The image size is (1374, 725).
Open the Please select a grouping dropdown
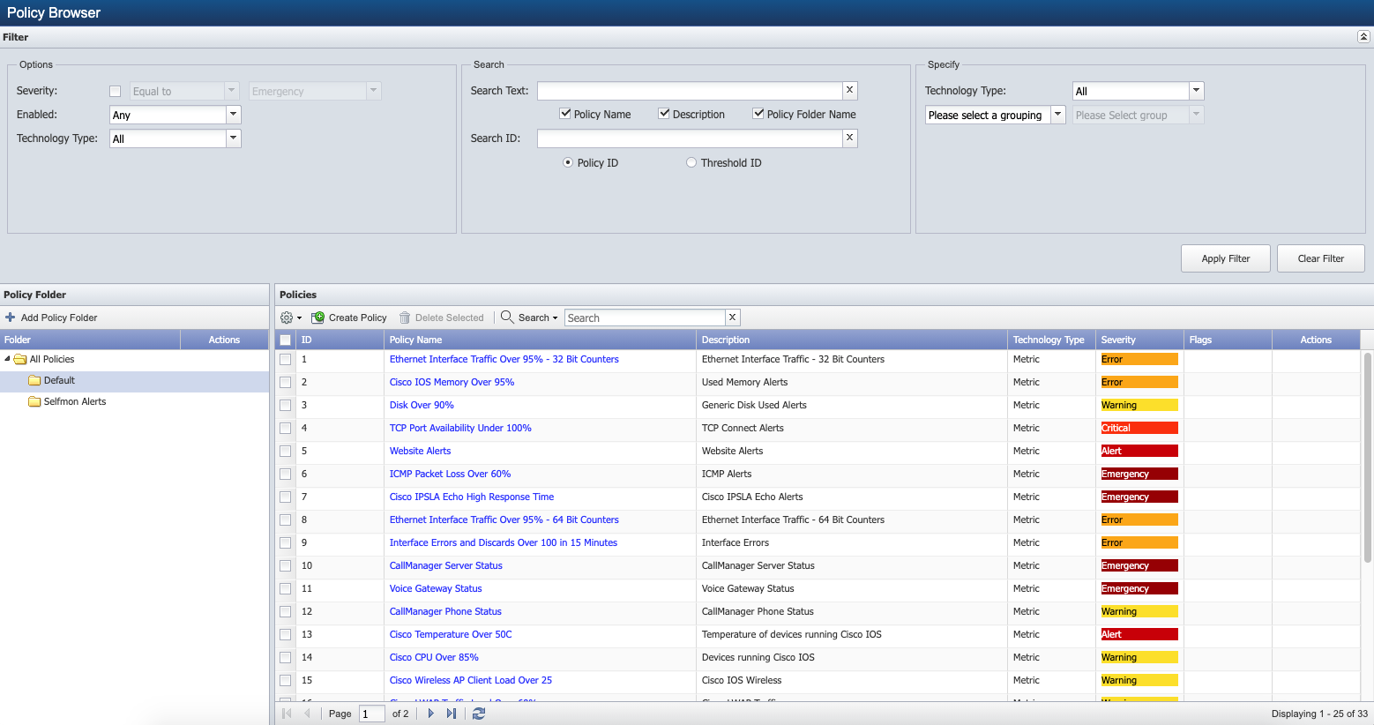click(x=1058, y=115)
